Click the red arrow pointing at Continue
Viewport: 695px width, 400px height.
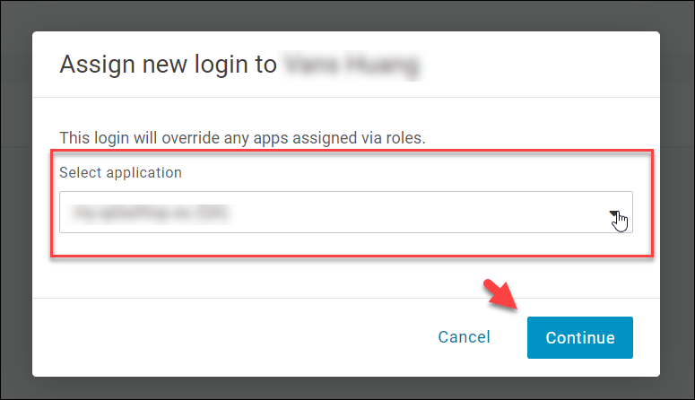pyautogui.click(x=501, y=294)
